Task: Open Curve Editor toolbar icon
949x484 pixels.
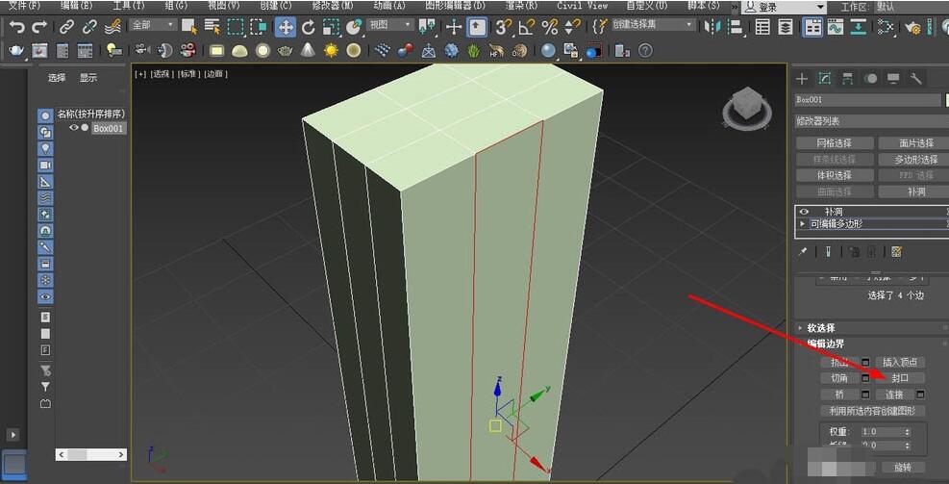Action: [x=836, y=27]
